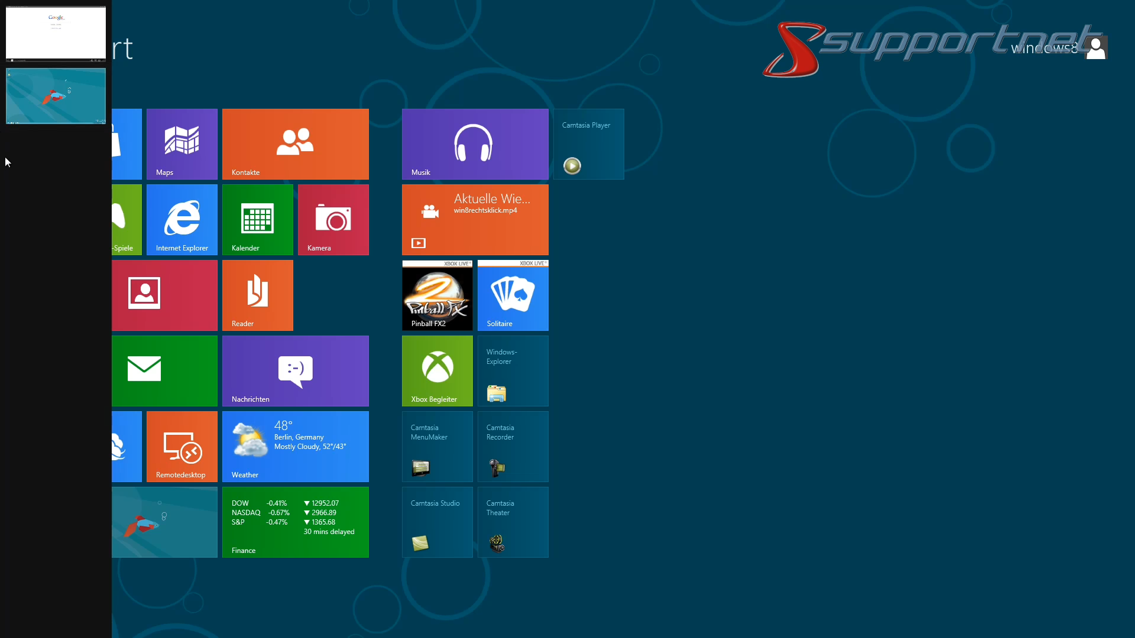Open the Desktop tile with fish
Image resolution: width=1135 pixels, height=638 pixels.
(x=164, y=522)
